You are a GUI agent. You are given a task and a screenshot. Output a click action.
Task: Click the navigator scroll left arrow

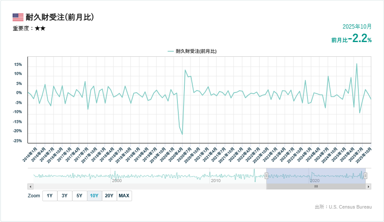[30, 186]
